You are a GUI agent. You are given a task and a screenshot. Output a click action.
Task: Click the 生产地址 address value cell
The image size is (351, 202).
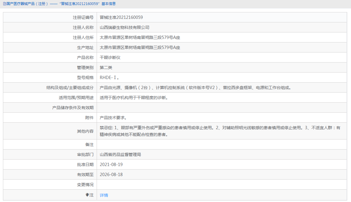(141, 47)
